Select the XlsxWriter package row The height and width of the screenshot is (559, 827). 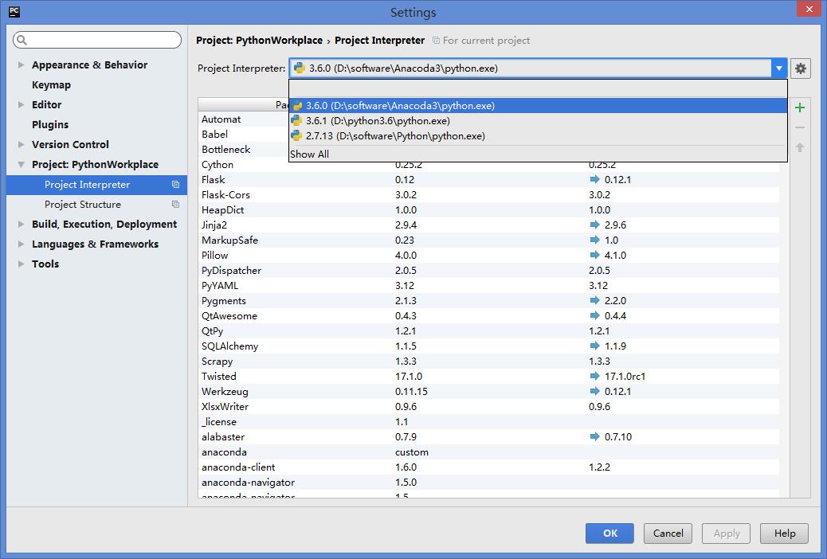point(488,407)
